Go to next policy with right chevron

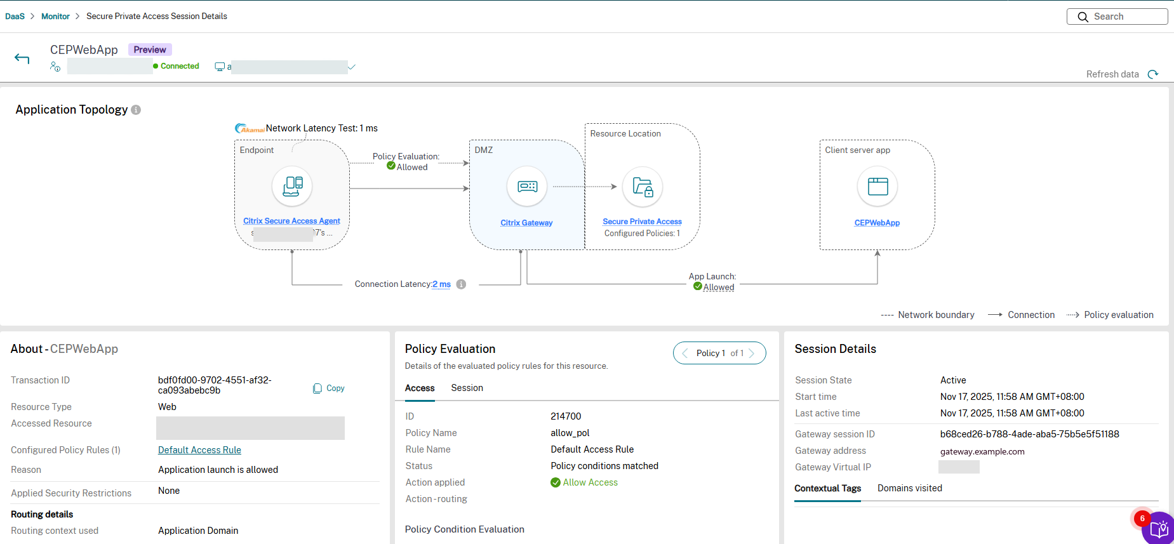point(752,353)
